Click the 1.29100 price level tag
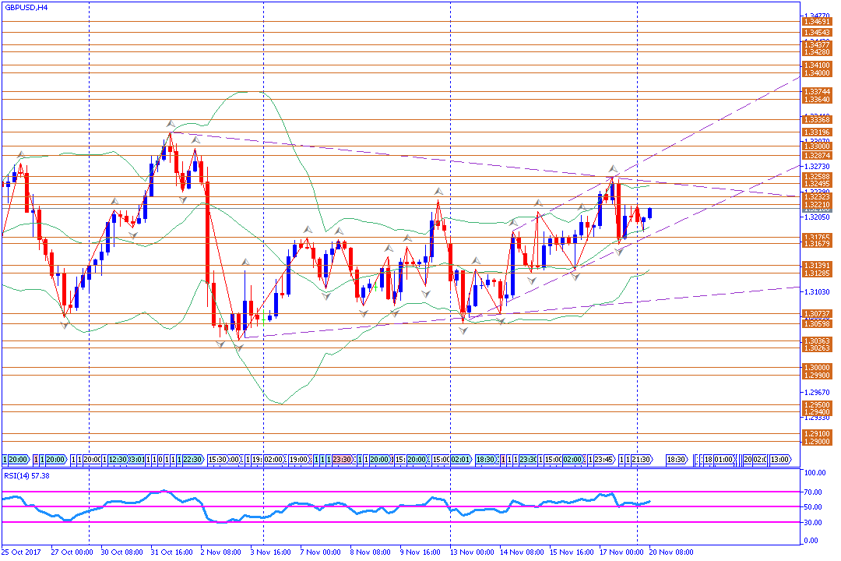Image resolution: width=841 pixels, height=561 pixels. 817,434
